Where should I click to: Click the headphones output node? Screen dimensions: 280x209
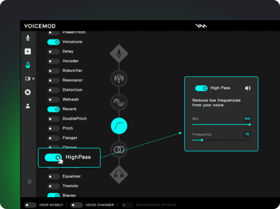[x=119, y=174]
